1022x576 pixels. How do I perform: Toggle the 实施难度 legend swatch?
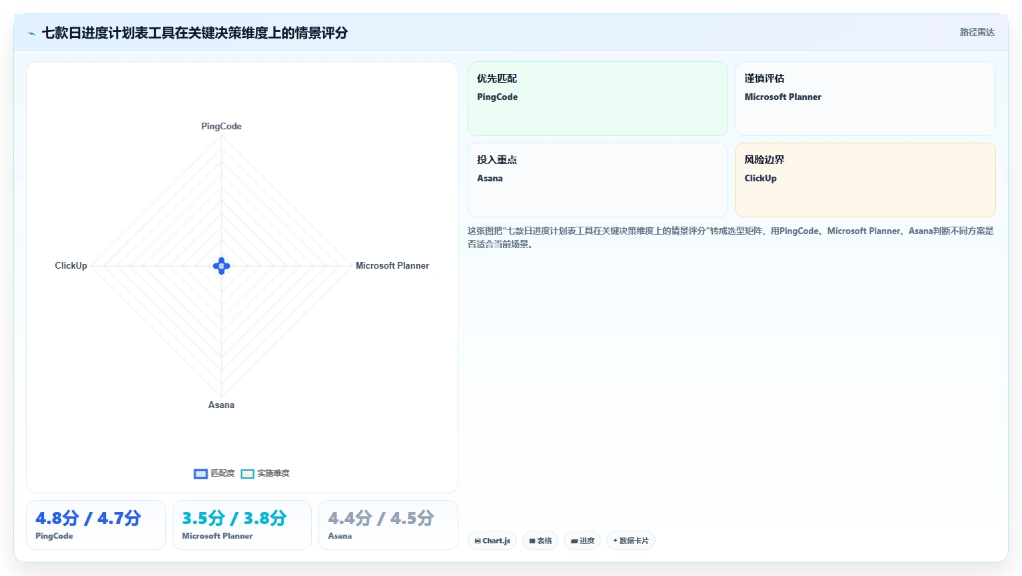(247, 474)
